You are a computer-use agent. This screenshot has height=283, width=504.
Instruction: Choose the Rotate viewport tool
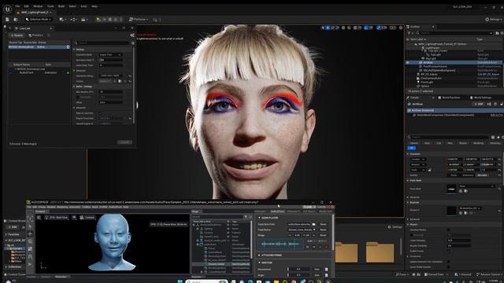pyautogui.click(x=332, y=28)
